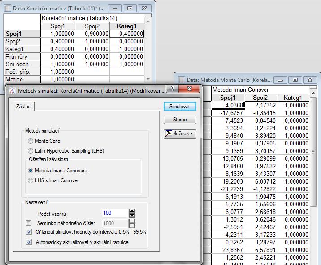Click cell -17,6757 in Spoj1 column
Screen dimensions: 321x265
228,113
